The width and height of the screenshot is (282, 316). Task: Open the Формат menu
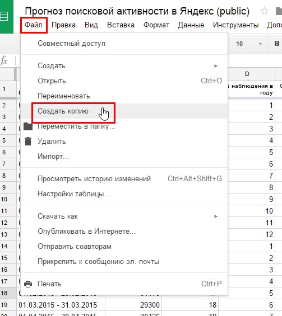156,25
